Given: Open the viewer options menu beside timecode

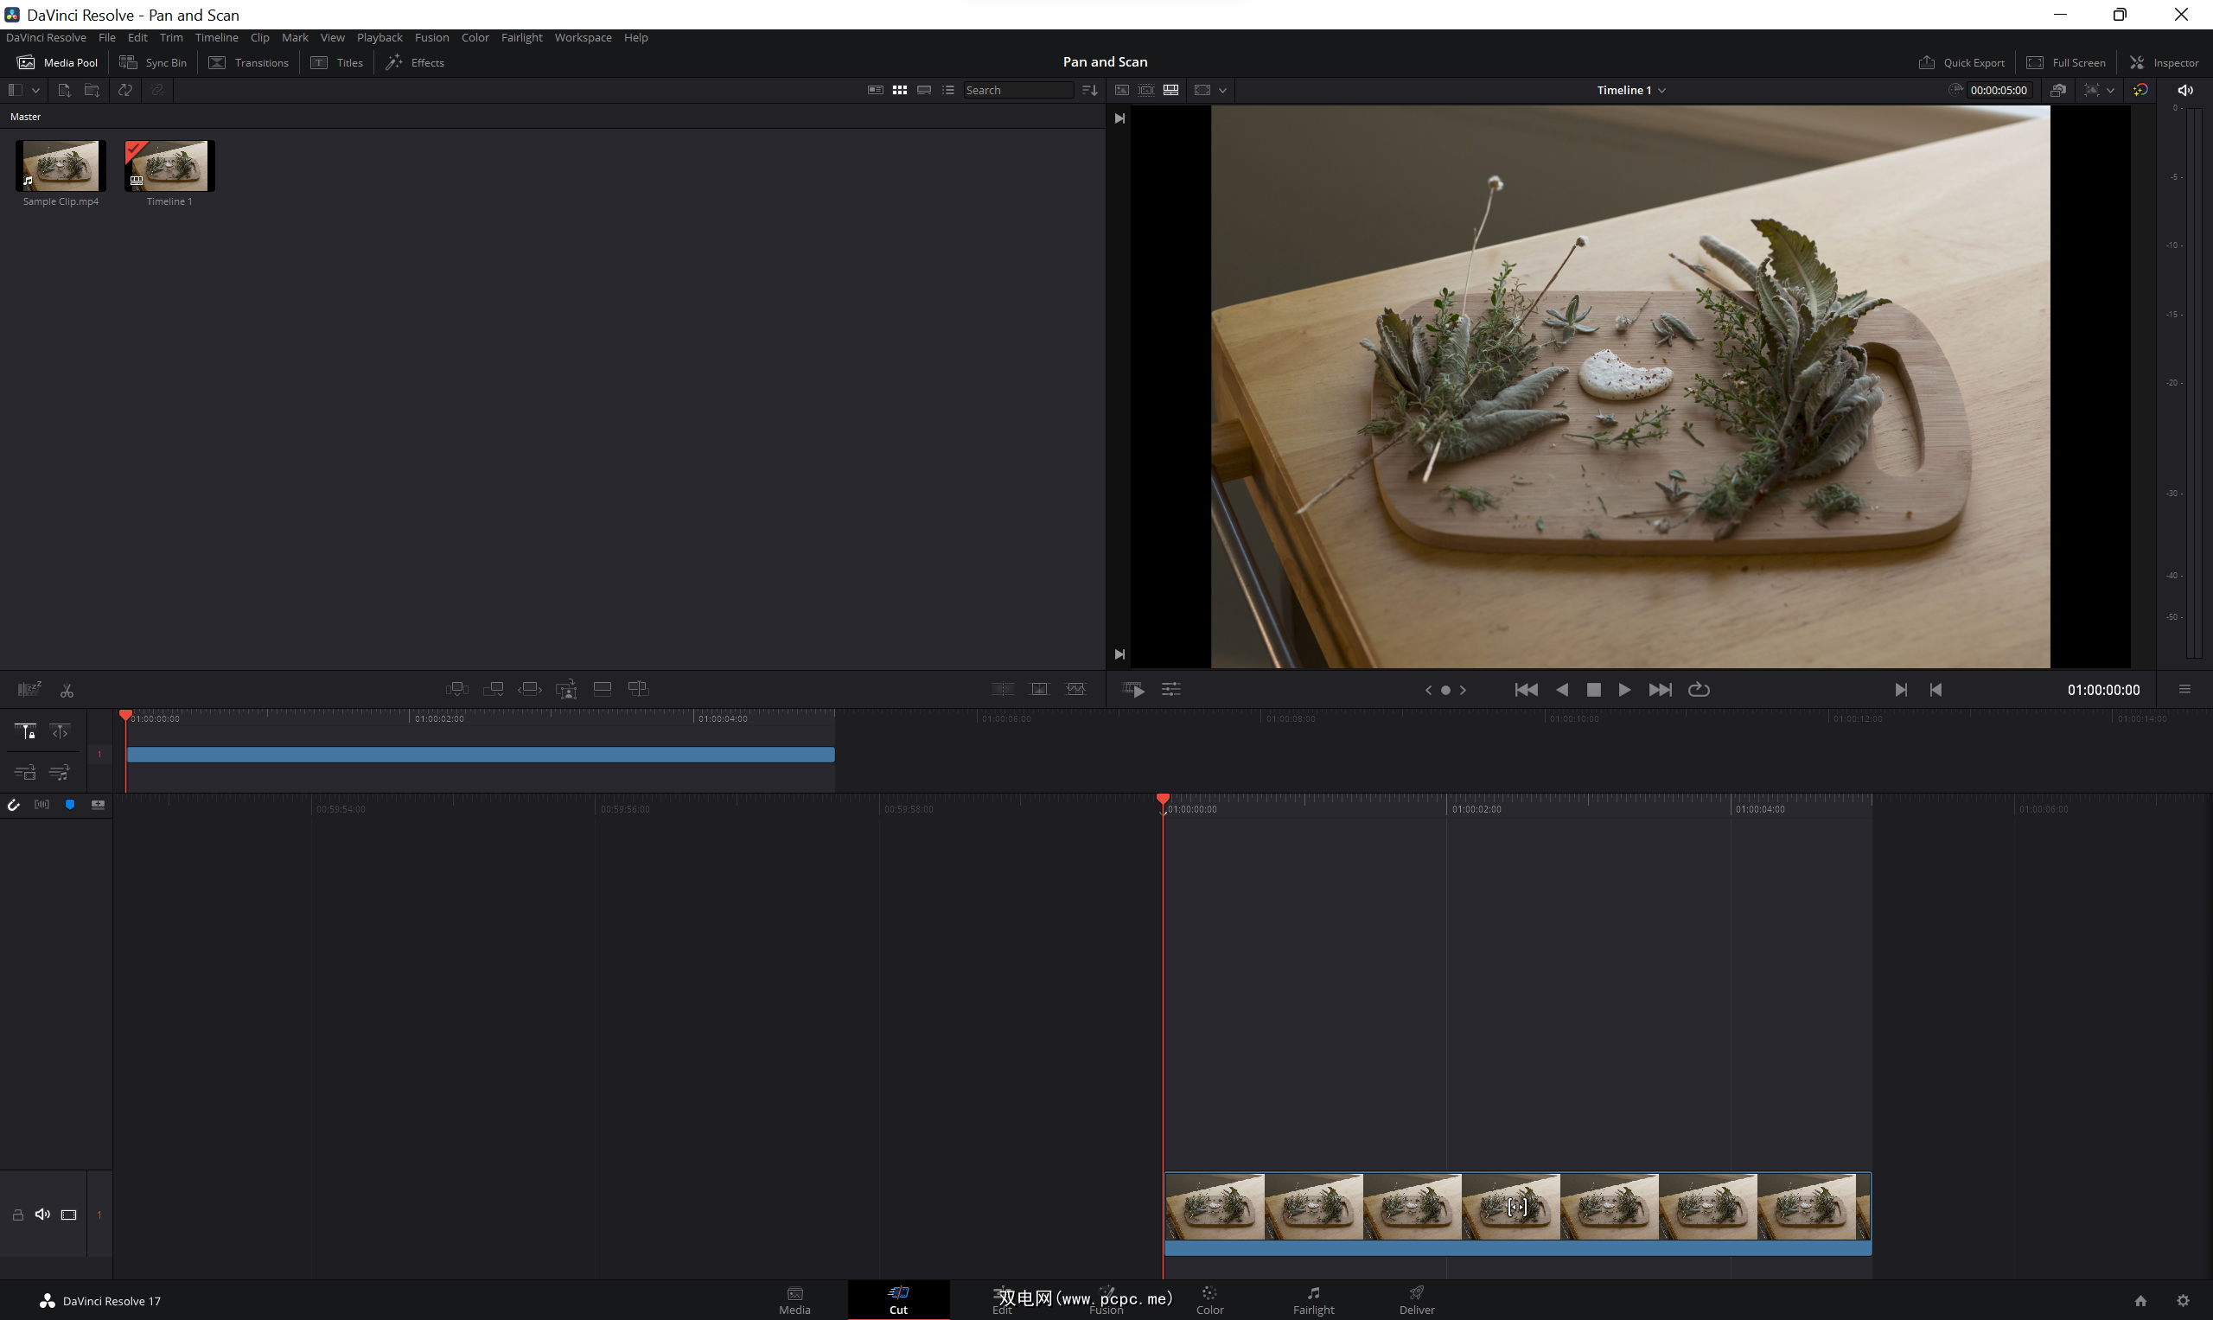Looking at the screenshot, I should click(2184, 689).
